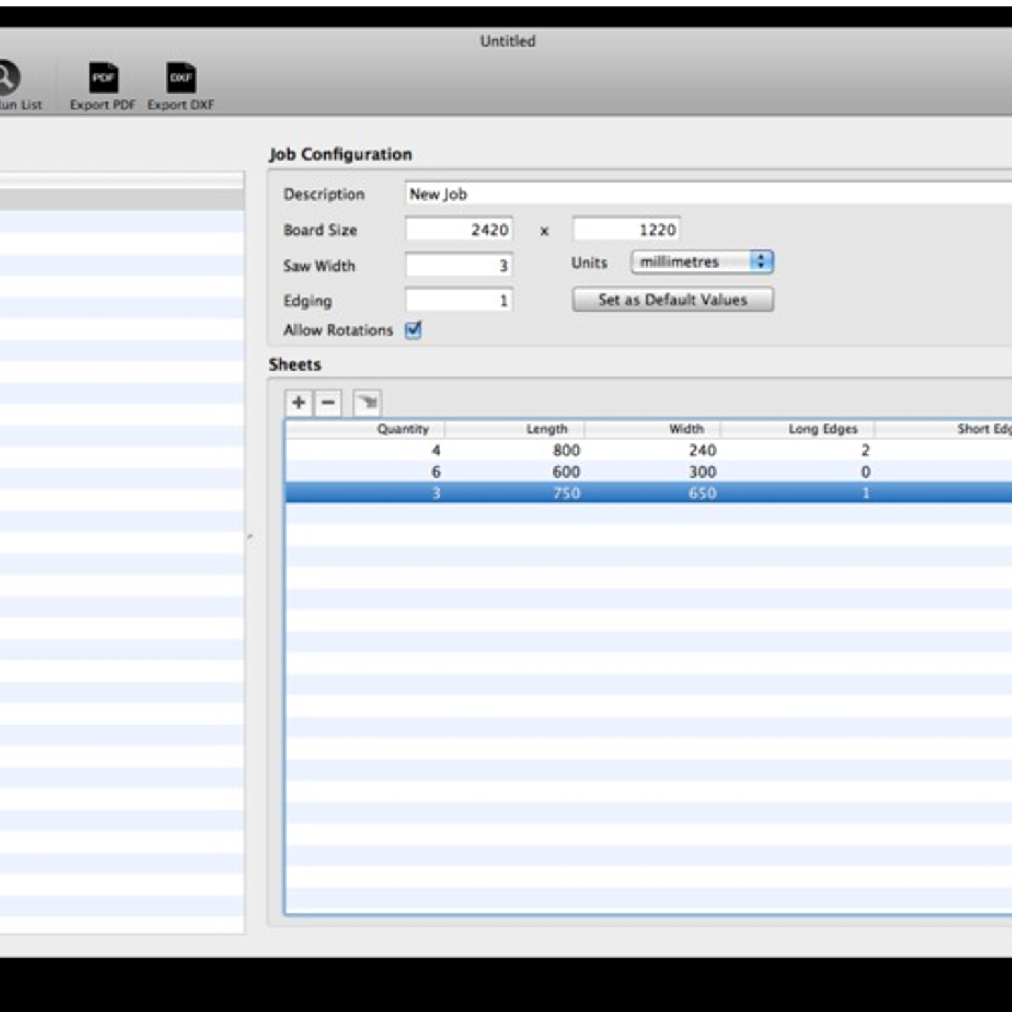Image resolution: width=1012 pixels, height=1012 pixels.
Task: Click the Saw Width field
Action: 459,265
